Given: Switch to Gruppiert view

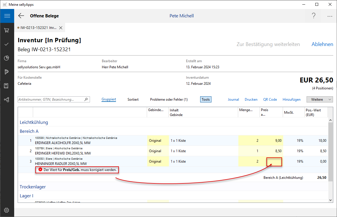Looking at the screenshot, I should tap(109, 100).
